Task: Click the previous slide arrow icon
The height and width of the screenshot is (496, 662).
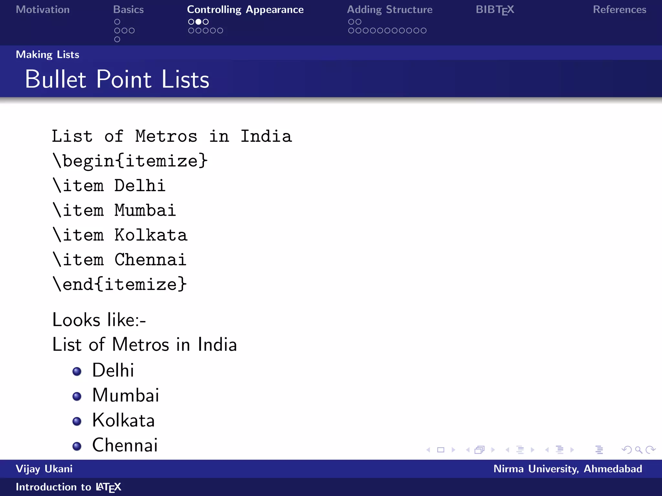Action: (x=428, y=450)
